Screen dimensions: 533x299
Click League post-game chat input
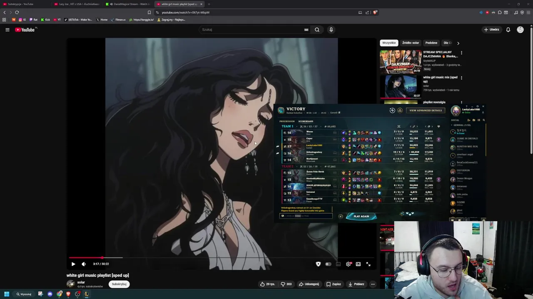(x=306, y=216)
